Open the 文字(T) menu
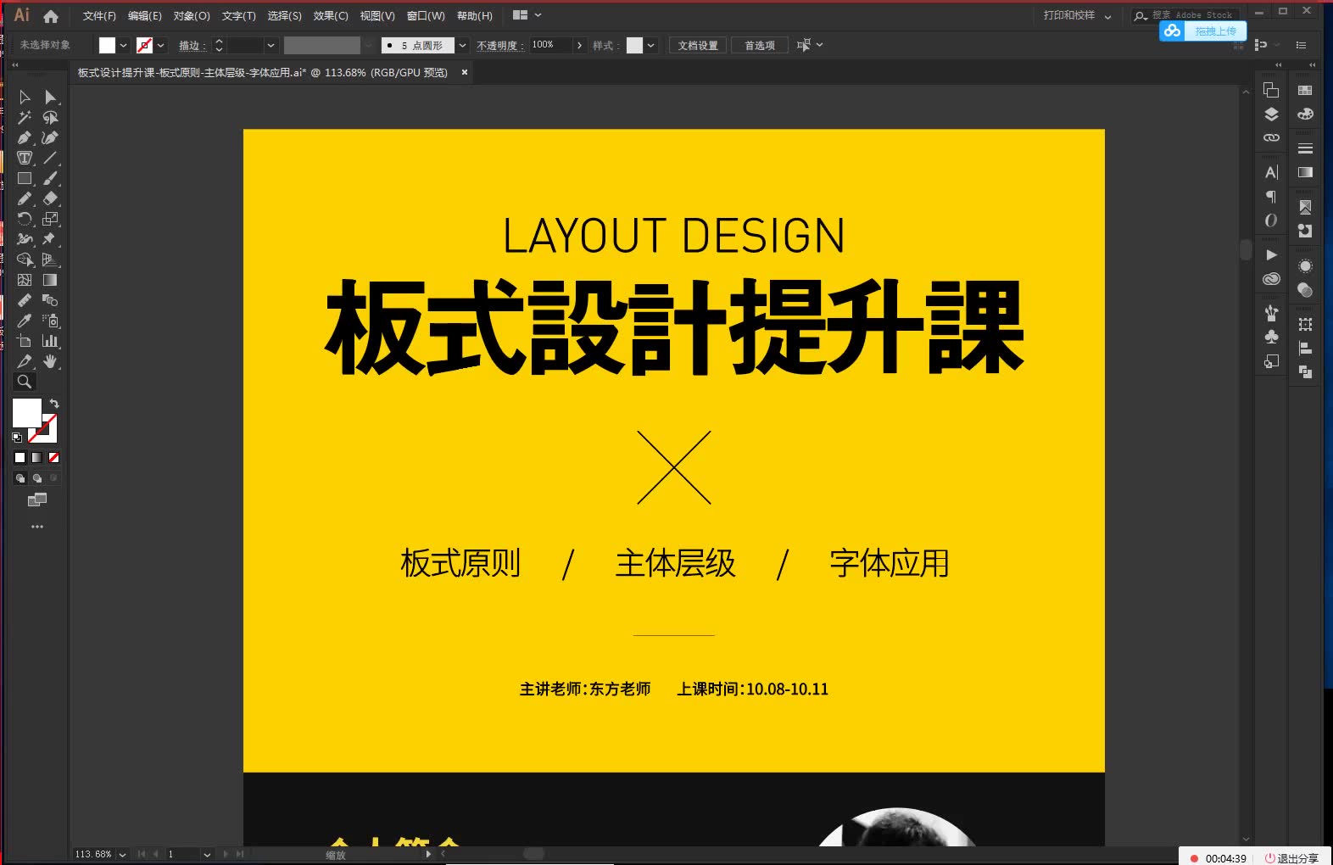Image resolution: width=1333 pixels, height=865 pixels. [239, 16]
